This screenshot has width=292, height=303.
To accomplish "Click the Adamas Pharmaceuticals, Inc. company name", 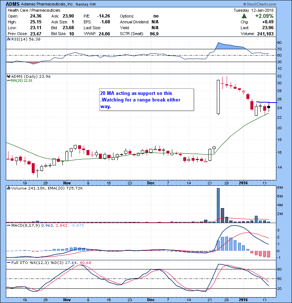I will [x=47, y=4].
